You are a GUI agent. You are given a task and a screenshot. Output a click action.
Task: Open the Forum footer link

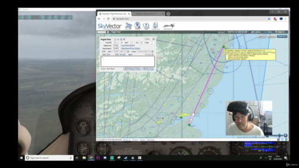(x=142, y=140)
